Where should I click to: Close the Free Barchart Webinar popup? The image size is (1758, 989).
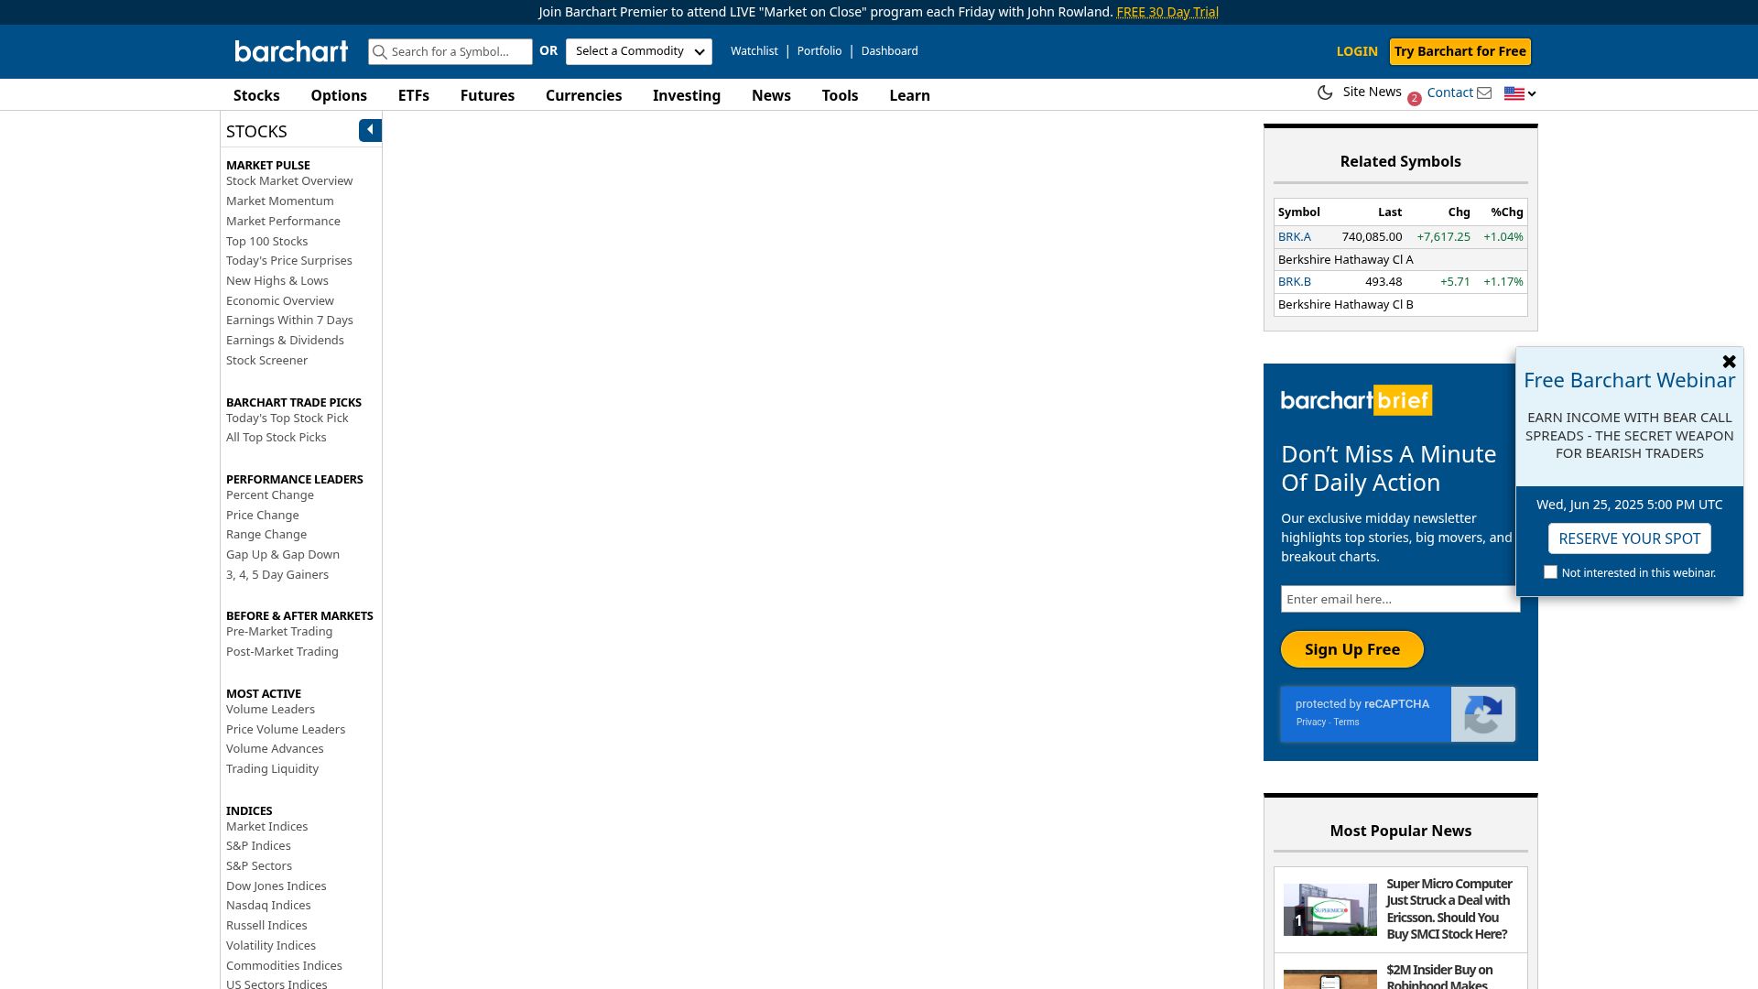(1729, 362)
